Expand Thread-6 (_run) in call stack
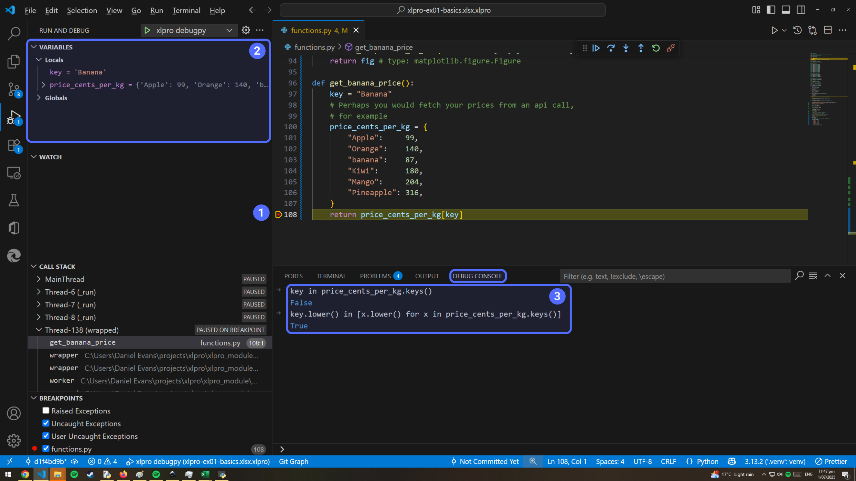The height and width of the screenshot is (481, 856). coord(39,292)
